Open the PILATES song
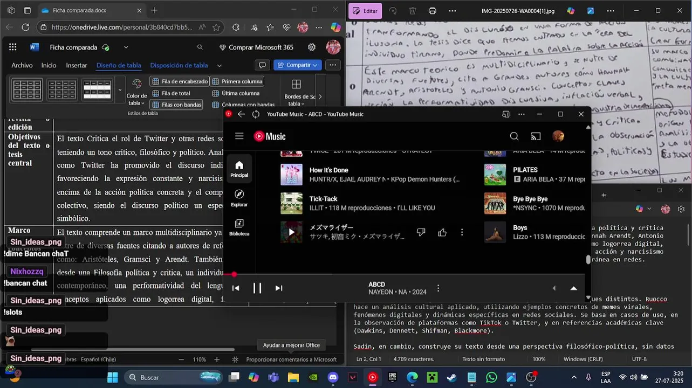The width and height of the screenshot is (692, 388). click(525, 170)
